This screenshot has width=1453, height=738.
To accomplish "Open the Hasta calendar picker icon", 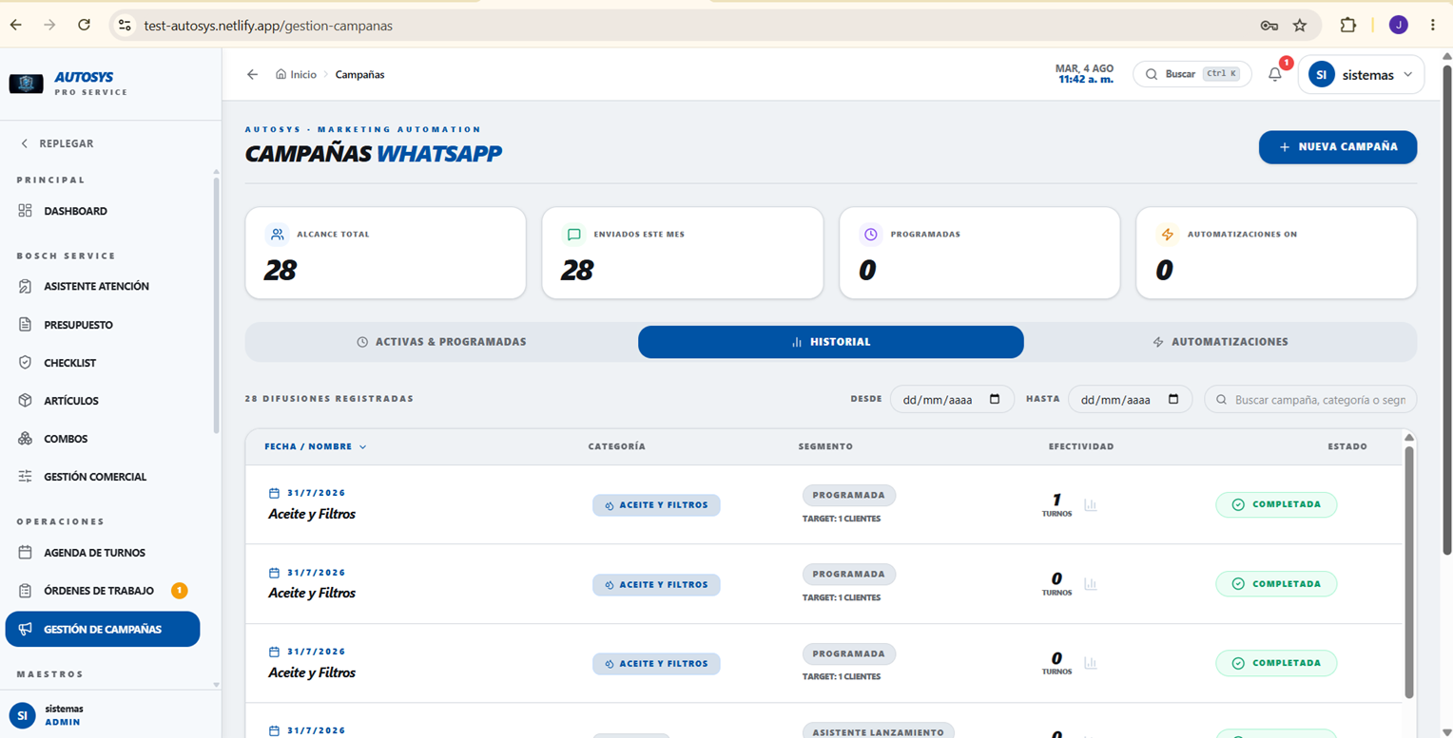I will coord(1173,399).
